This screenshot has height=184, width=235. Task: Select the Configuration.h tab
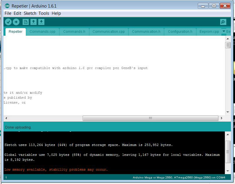tap(180, 32)
